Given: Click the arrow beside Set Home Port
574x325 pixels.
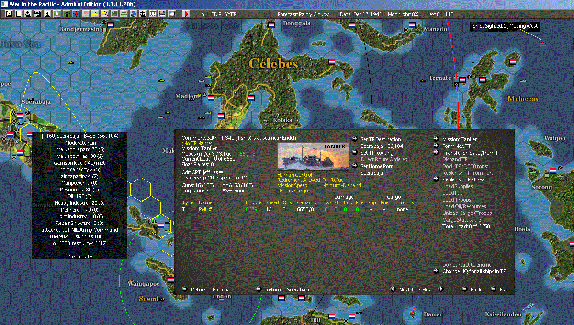Looking at the screenshot, I should (x=355, y=166).
